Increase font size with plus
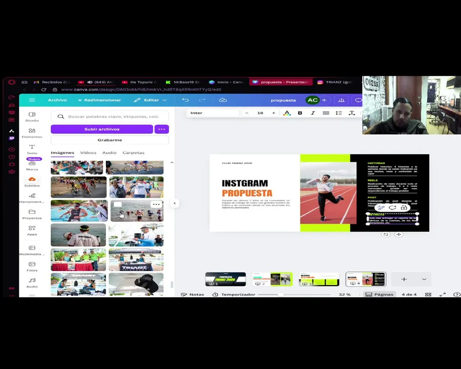Image resolution: width=461 pixels, height=369 pixels. (274, 113)
